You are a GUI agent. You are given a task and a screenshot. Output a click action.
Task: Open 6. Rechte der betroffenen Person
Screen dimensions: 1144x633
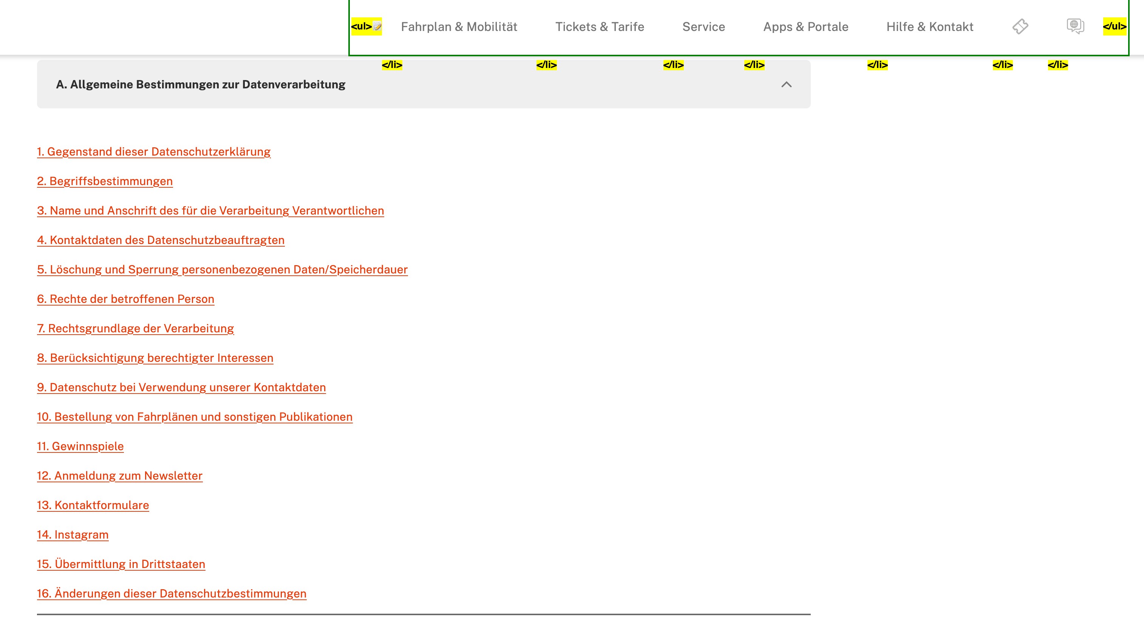(x=126, y=299)
